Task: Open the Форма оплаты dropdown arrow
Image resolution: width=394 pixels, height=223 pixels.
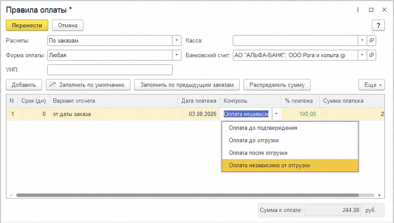Action: (x=176, y=55)
